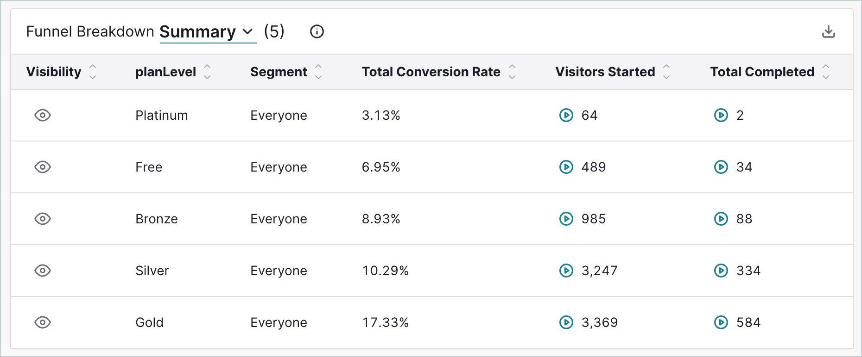The image size is (862, 357).
Task: Toggle visibility of the Platinum row
Action: pyautogui.click(x=43, y=115)
